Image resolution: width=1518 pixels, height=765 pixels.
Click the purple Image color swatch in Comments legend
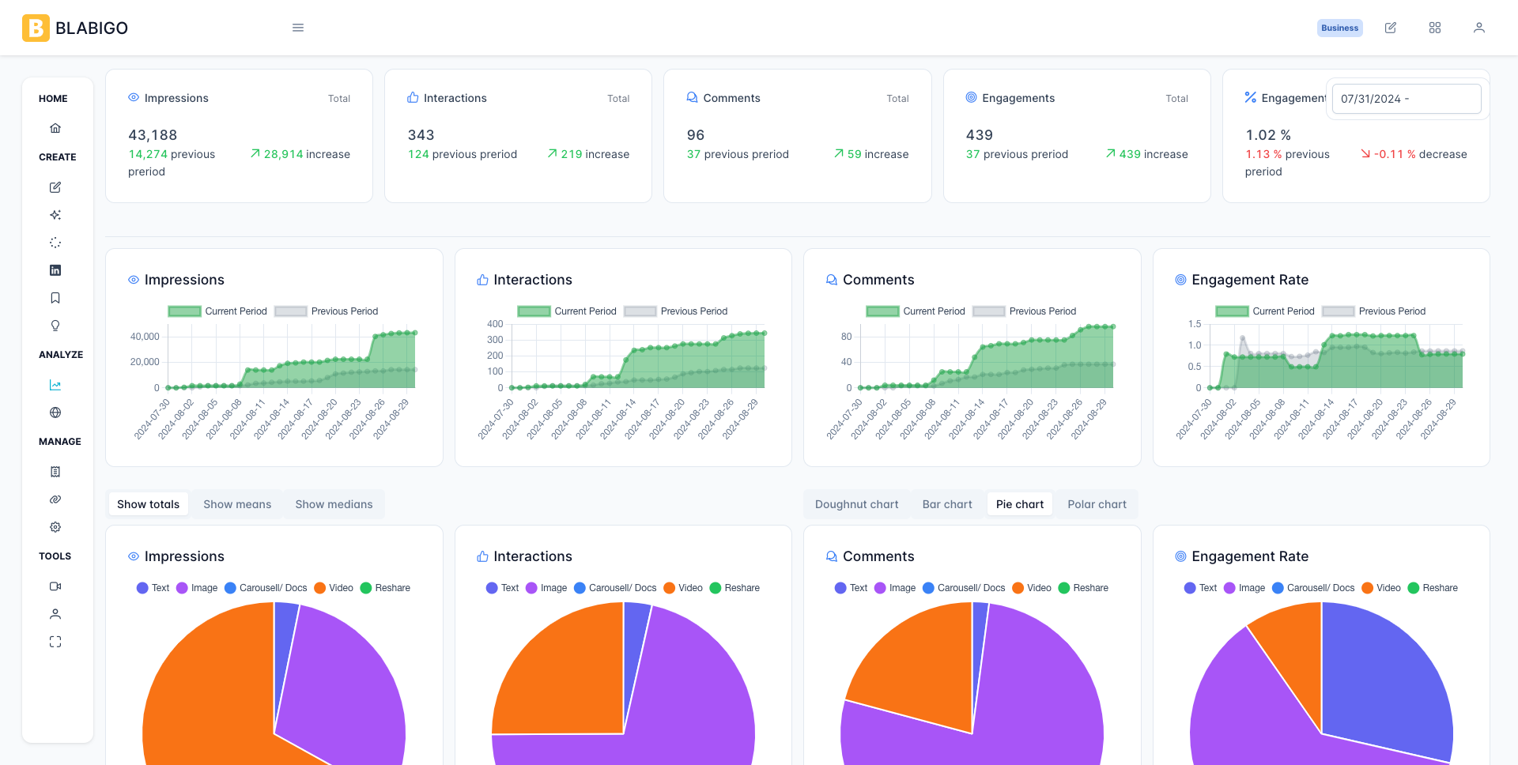[878, 588]
